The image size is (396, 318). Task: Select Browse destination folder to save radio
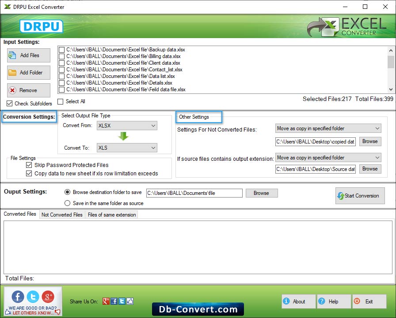67,192
